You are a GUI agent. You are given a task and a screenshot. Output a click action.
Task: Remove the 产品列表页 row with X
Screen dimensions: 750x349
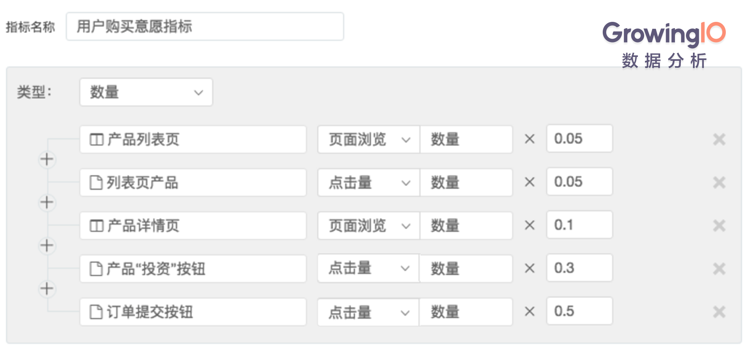pos(719,139)
